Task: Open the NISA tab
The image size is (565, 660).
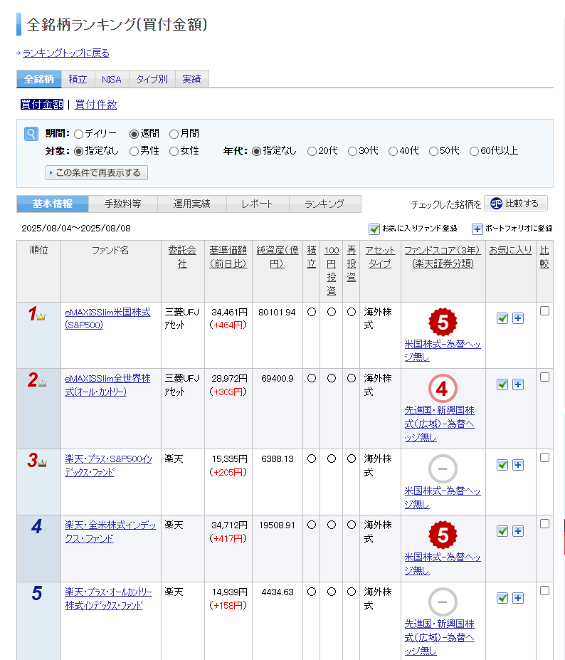Action: pyautogui.click(x=112, y=79)
